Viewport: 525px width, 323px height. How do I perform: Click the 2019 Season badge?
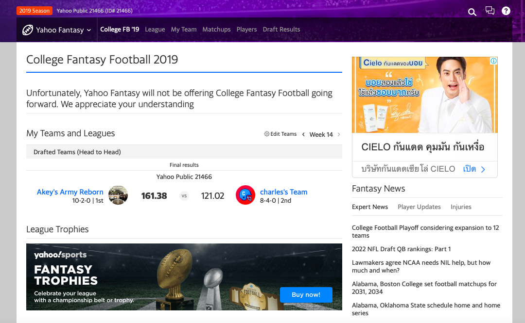click(x=34, y=11)
